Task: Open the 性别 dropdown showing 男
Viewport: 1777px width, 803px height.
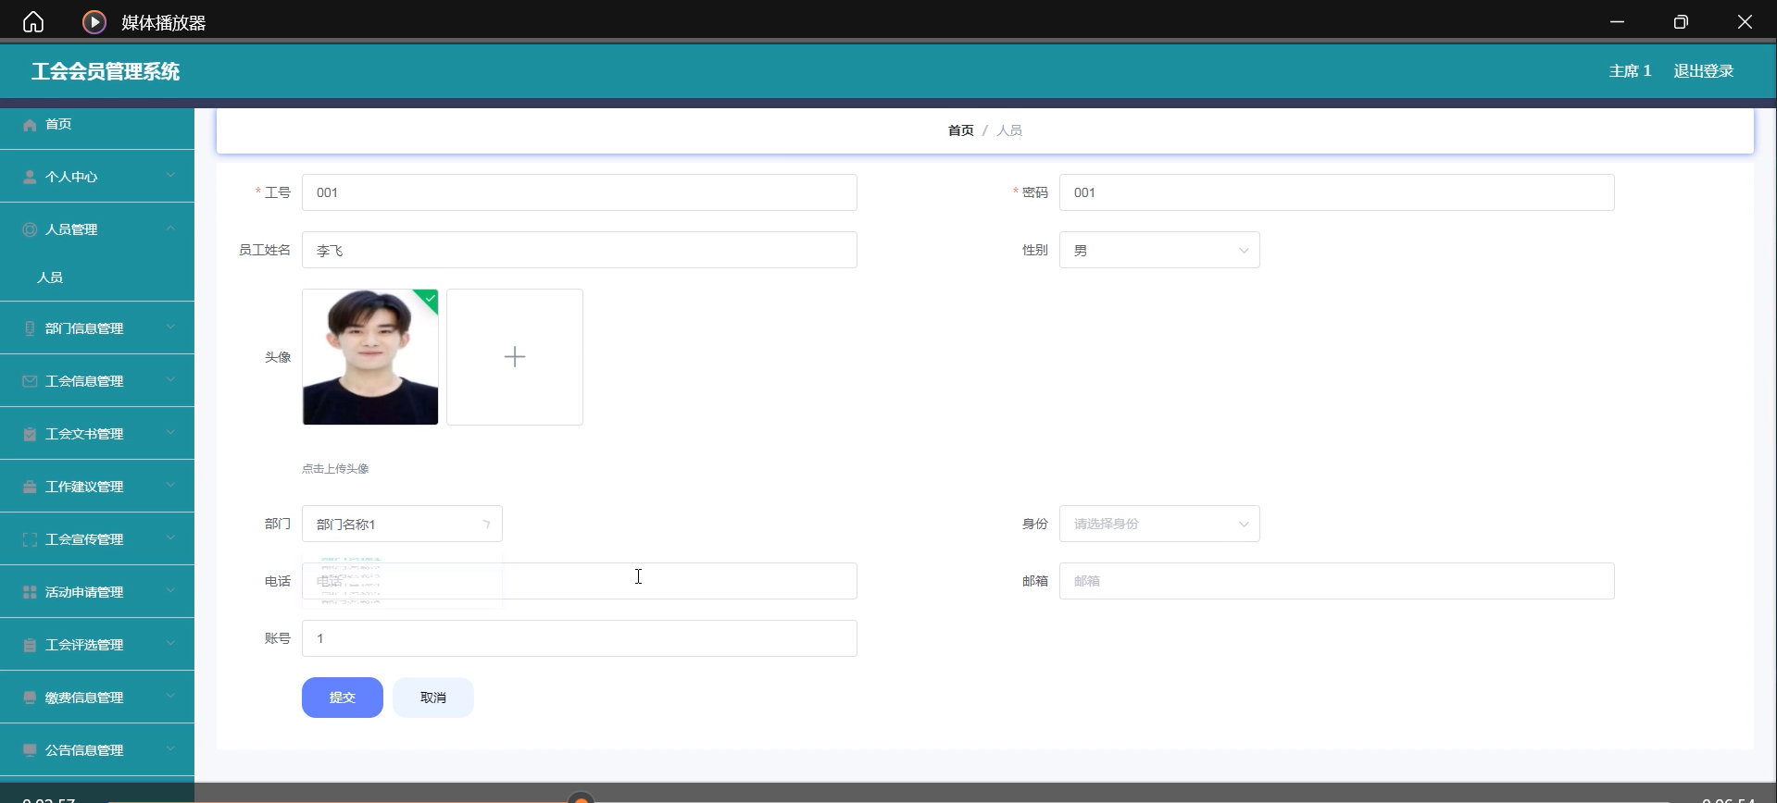Action: pos(1159,250)
